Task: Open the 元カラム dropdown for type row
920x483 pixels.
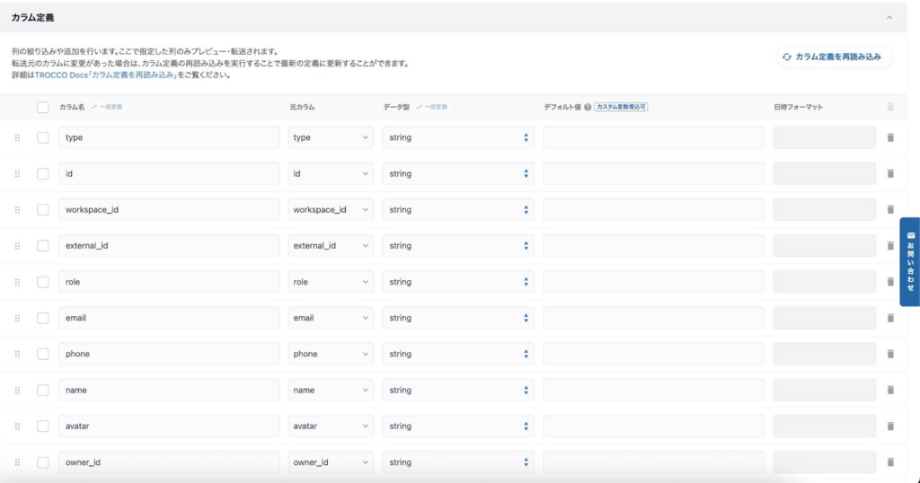Action: click(331, 137)
